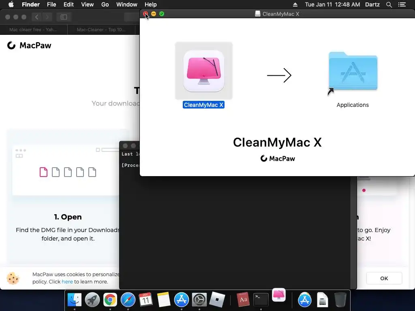Open the Apple menu
This screenshot has height=311, width=415.
[11, 4]
